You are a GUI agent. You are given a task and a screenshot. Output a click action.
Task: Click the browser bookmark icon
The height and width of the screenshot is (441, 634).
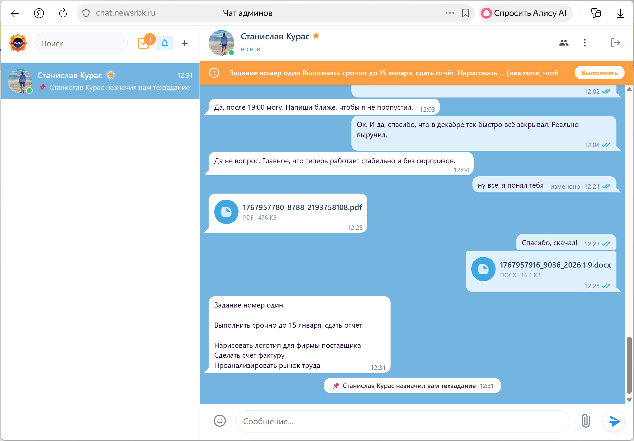[x=465, y=13]
